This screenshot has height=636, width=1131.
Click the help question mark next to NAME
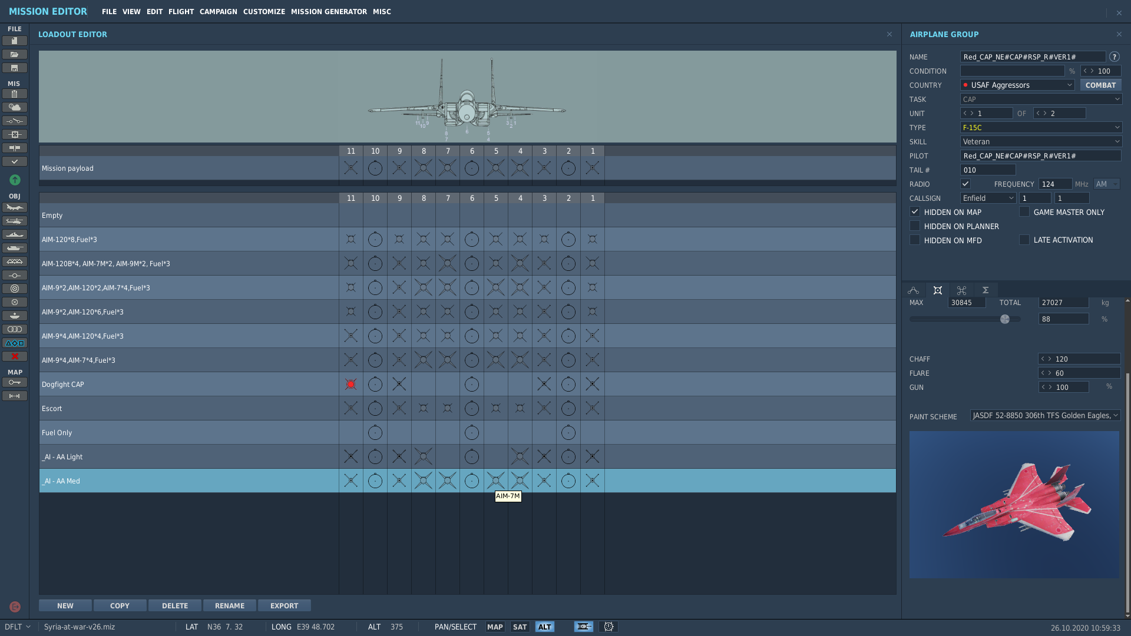(1114, 57)
